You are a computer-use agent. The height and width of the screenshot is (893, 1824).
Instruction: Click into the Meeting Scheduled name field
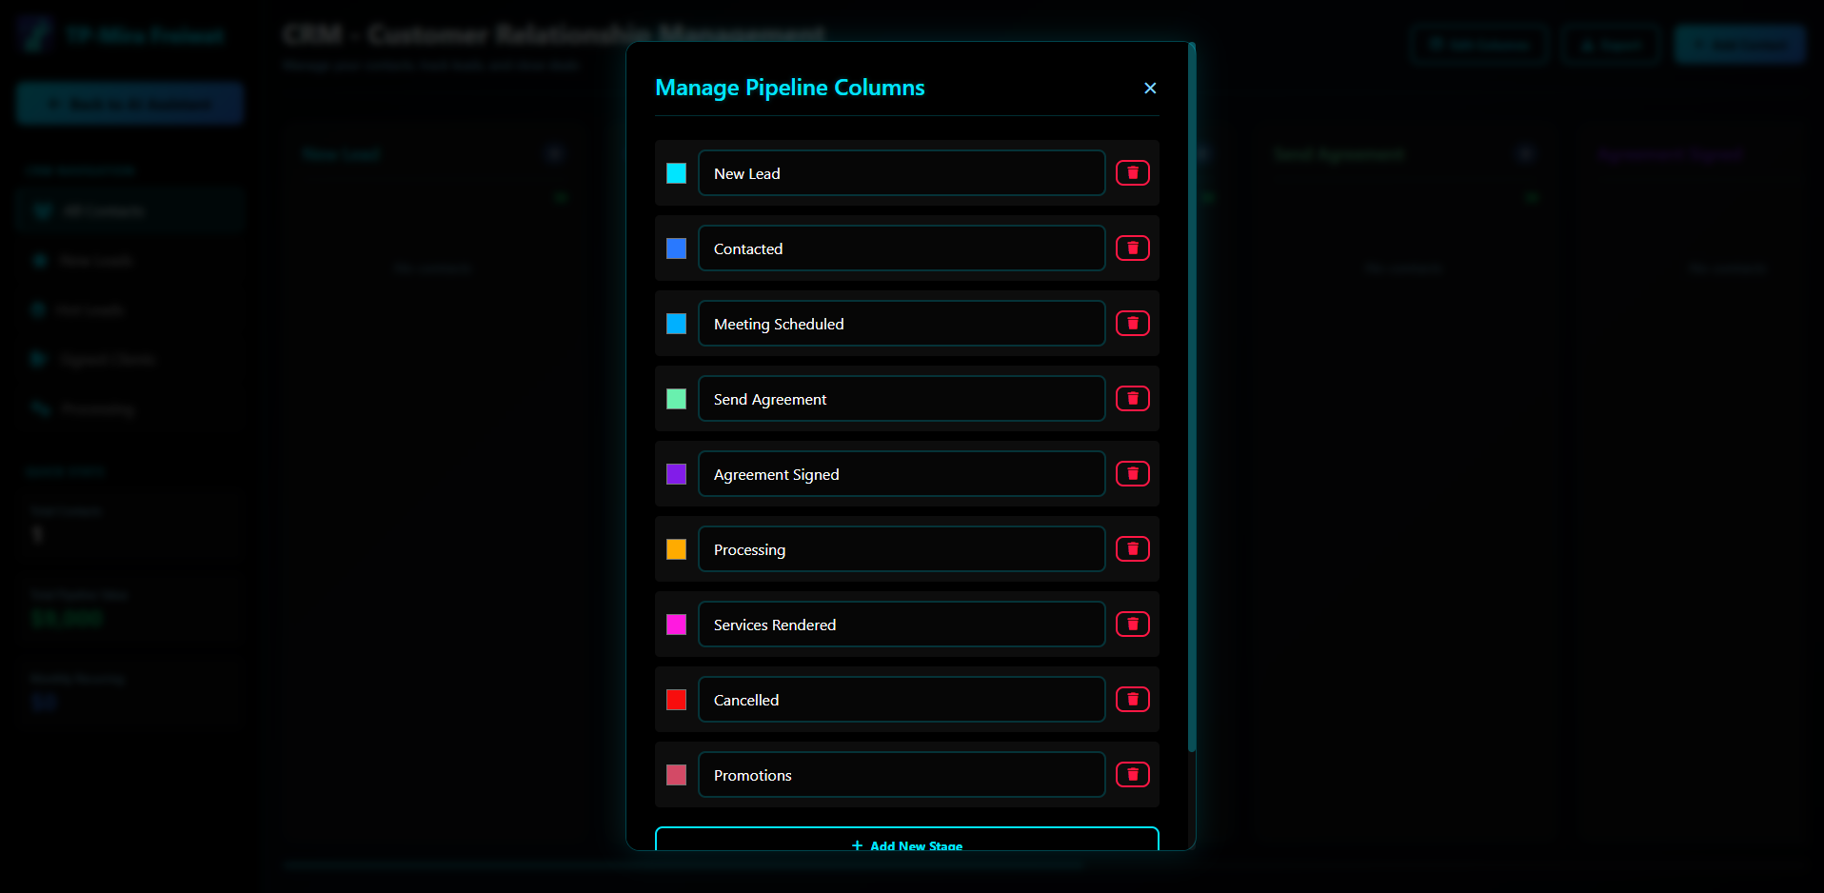(901, 324)
